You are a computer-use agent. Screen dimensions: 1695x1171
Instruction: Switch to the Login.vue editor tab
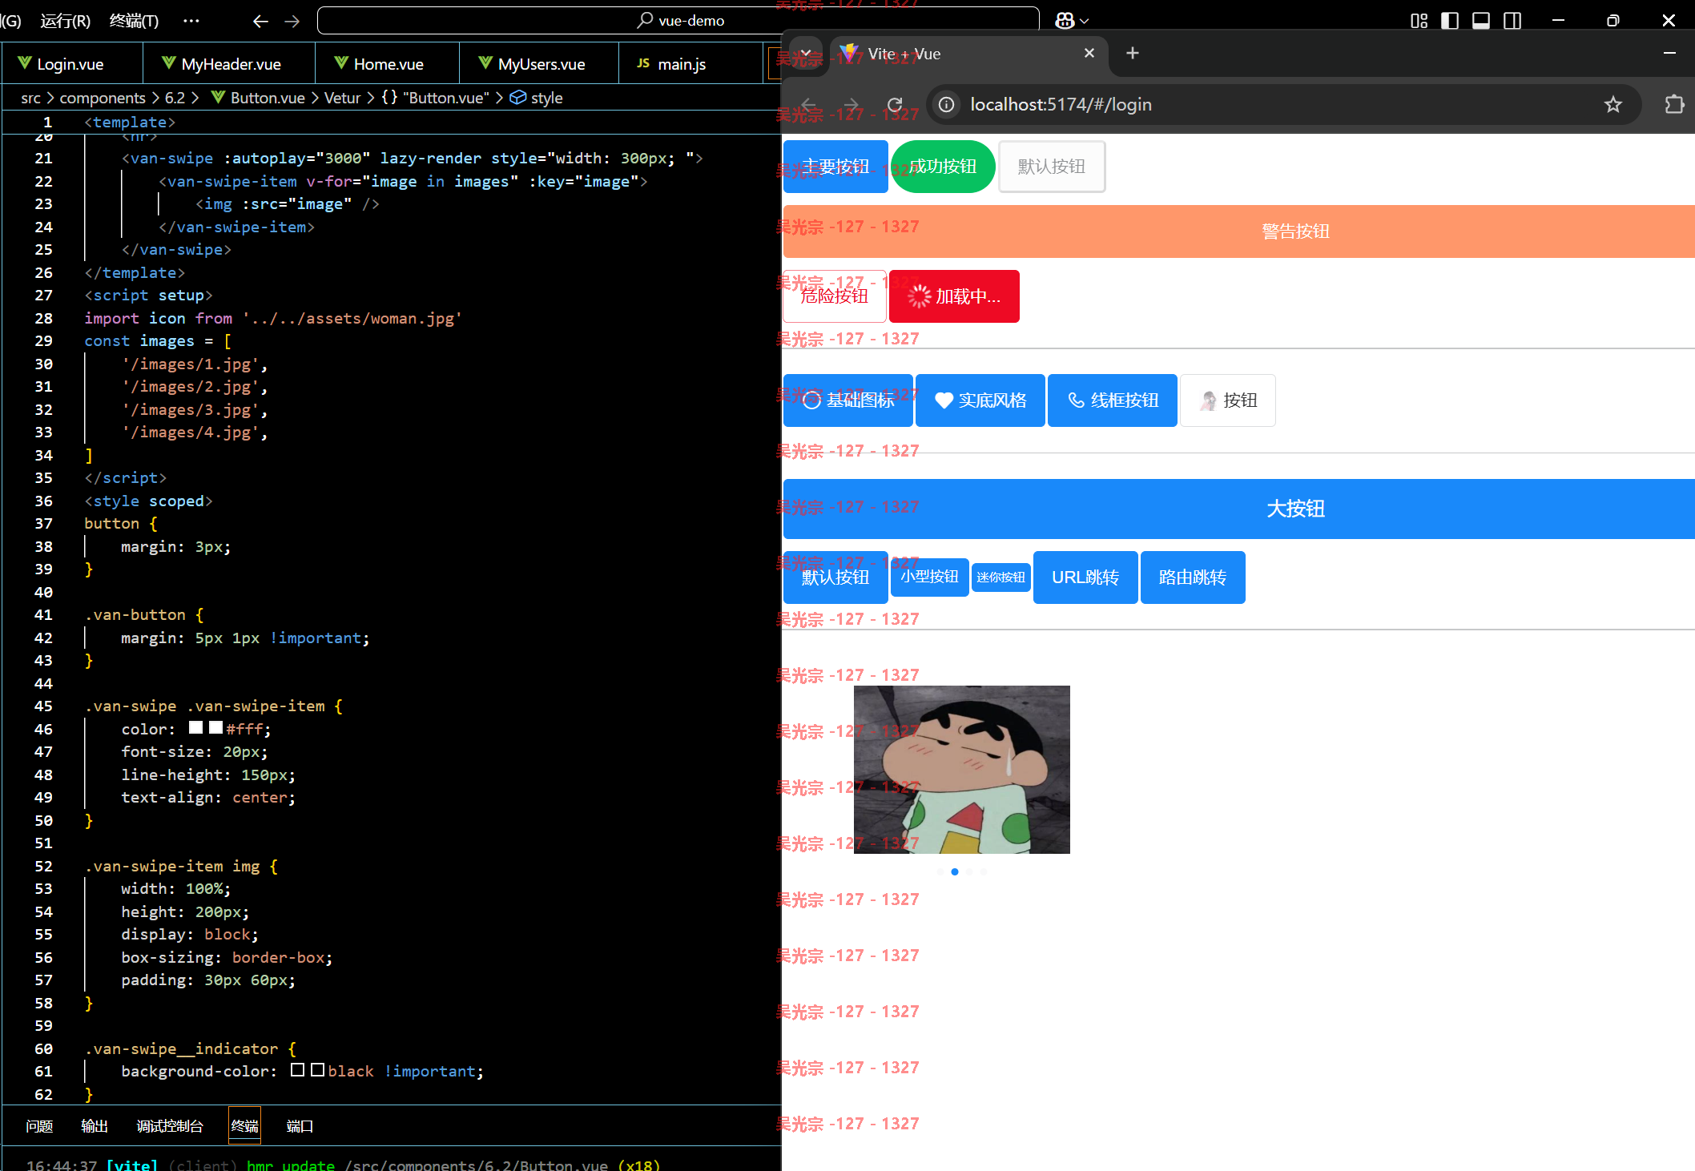point(72,64)
